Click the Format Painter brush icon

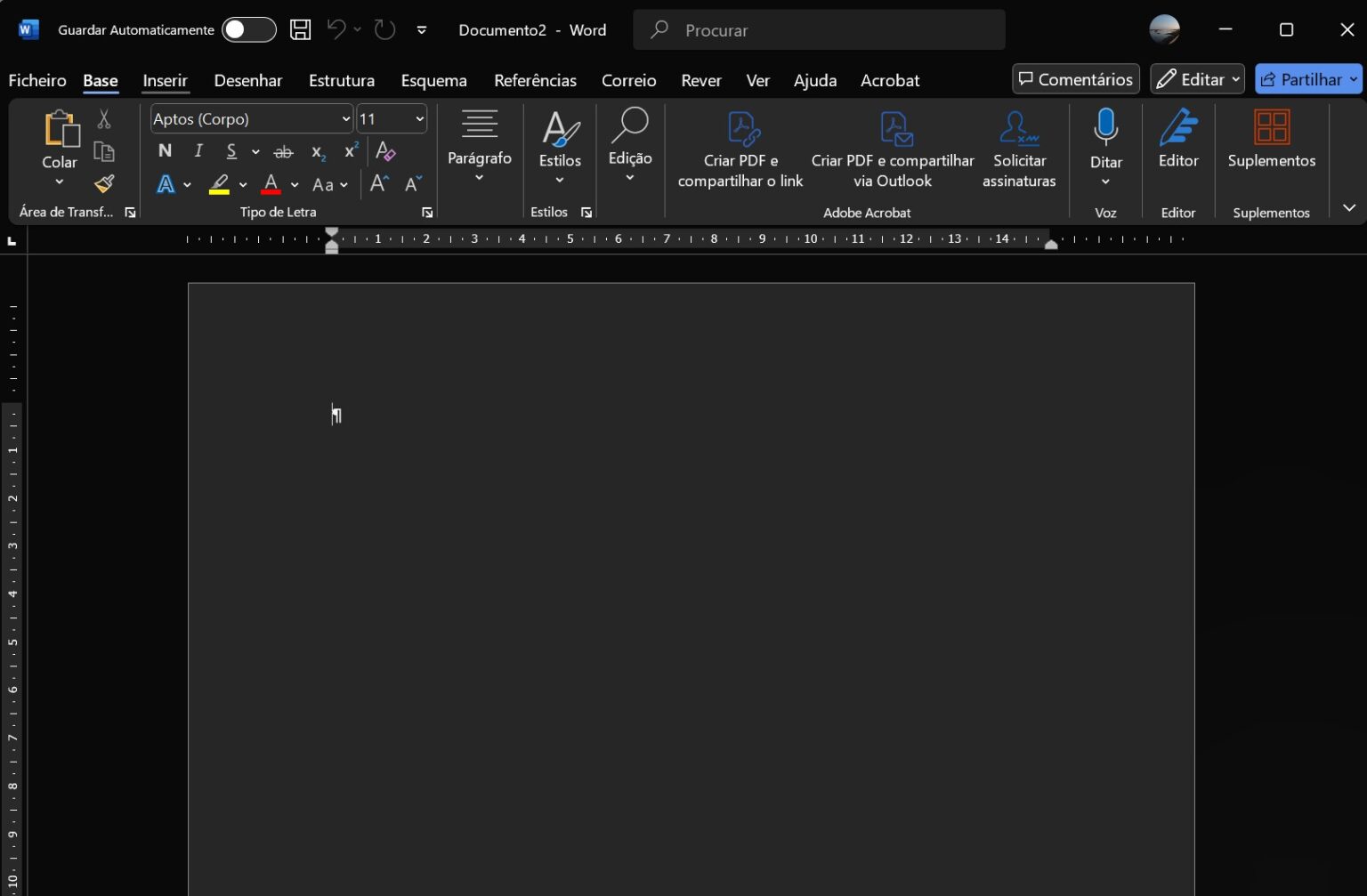point(104,184)
